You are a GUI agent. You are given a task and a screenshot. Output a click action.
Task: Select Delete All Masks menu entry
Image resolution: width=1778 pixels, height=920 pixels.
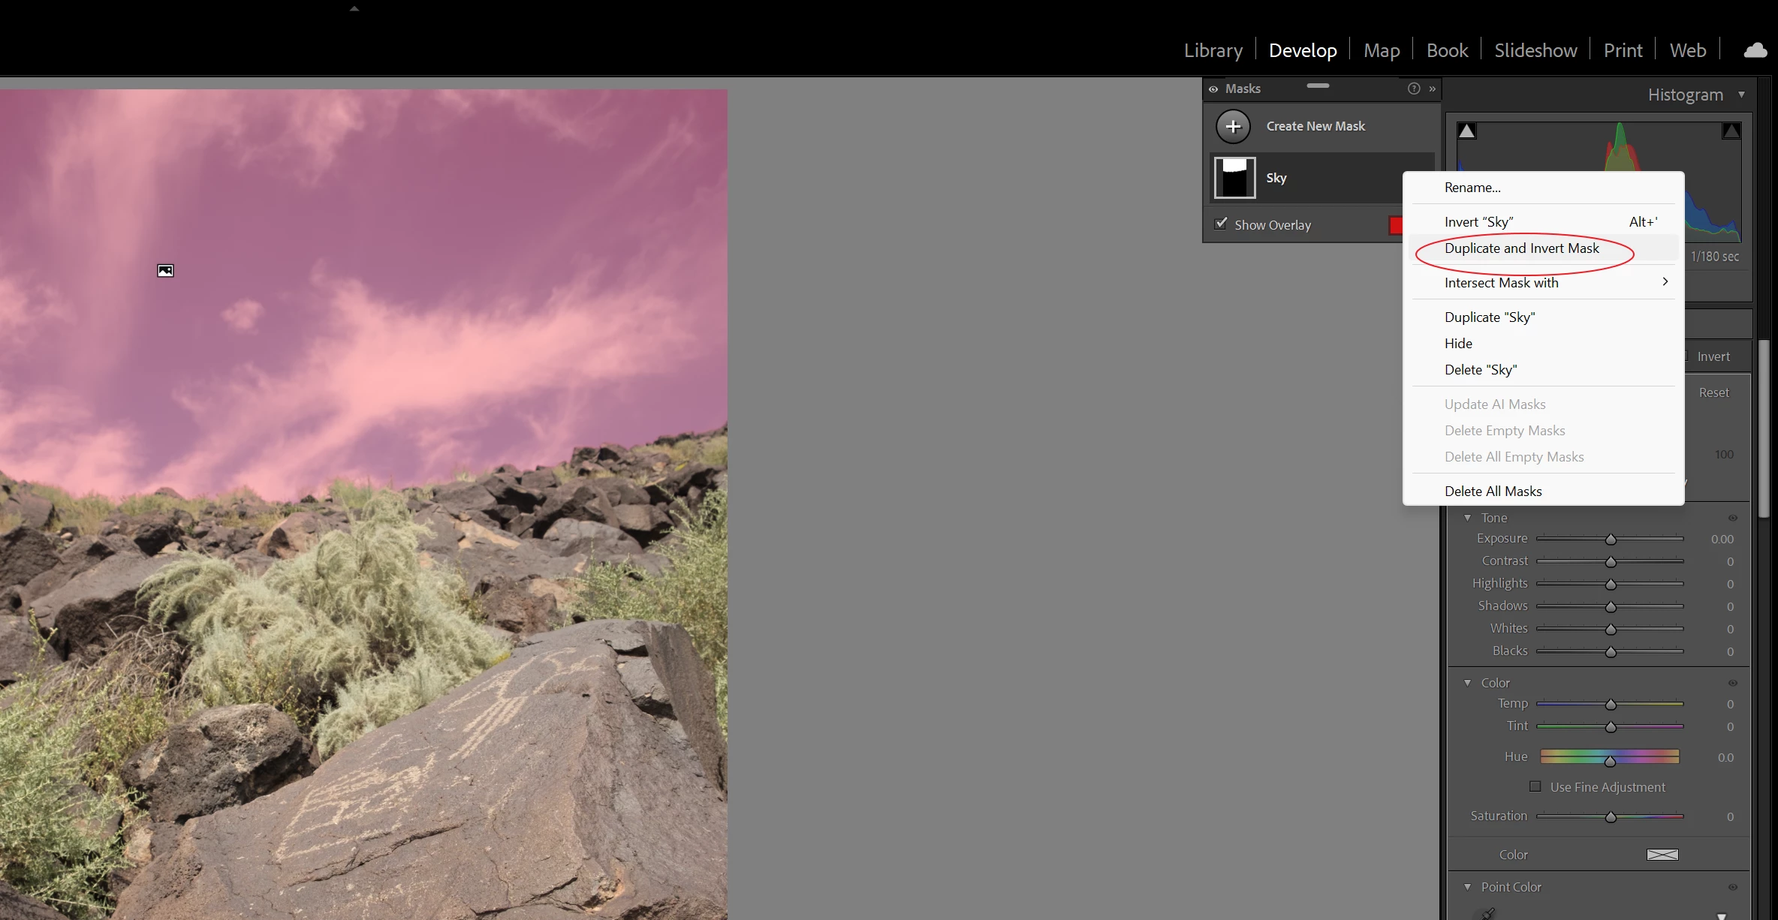coord(1493,492)
